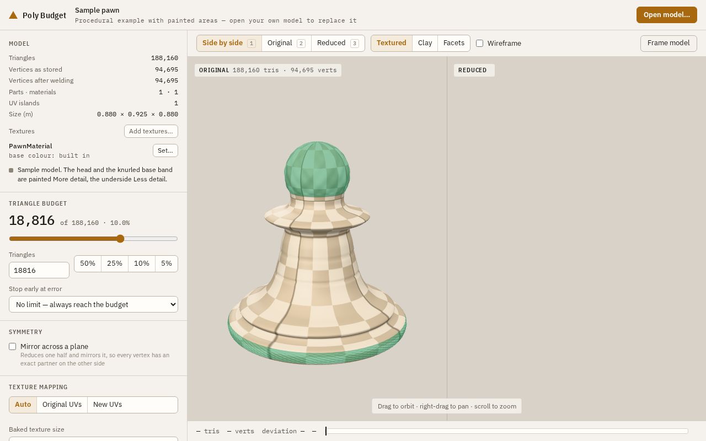Click the Poly Budget triangle logo icon
706x441 pixels.
[13, 15]
